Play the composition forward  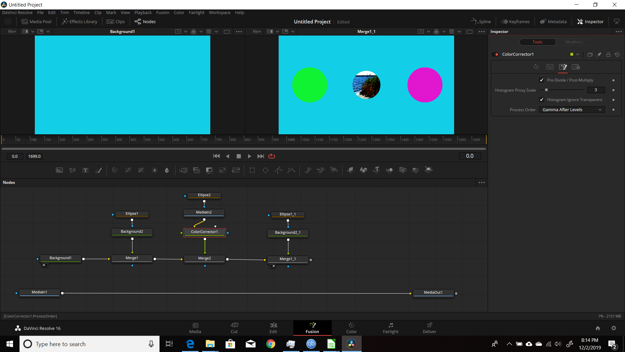pos(249,156)
